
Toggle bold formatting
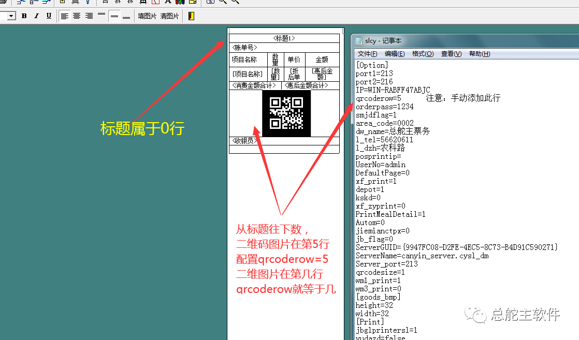[x=24, y=16]
